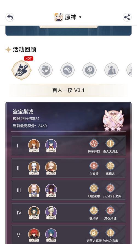Click the 当前最高积分 6460 score label
Image resolution: width=137 pixels, height=244 pixels.
pos(30,126)
